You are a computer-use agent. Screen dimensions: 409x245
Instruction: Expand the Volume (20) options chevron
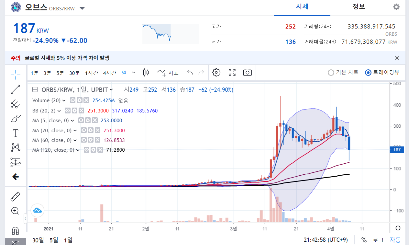point(64,100)
